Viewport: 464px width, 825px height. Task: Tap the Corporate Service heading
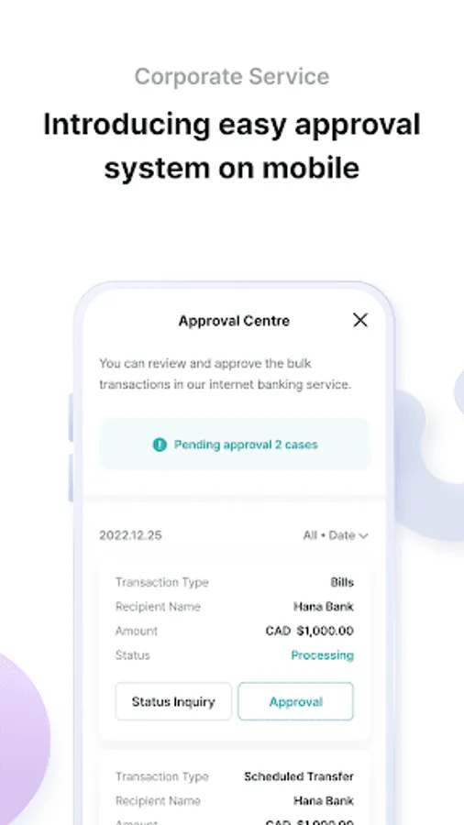click(232, 76)
